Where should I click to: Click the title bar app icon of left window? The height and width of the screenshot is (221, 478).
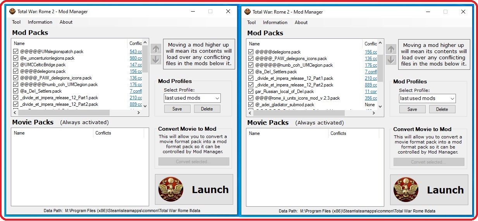point(12,11)
